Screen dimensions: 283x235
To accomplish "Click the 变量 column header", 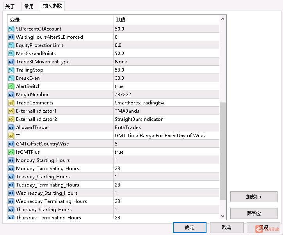I will [60, 20].
